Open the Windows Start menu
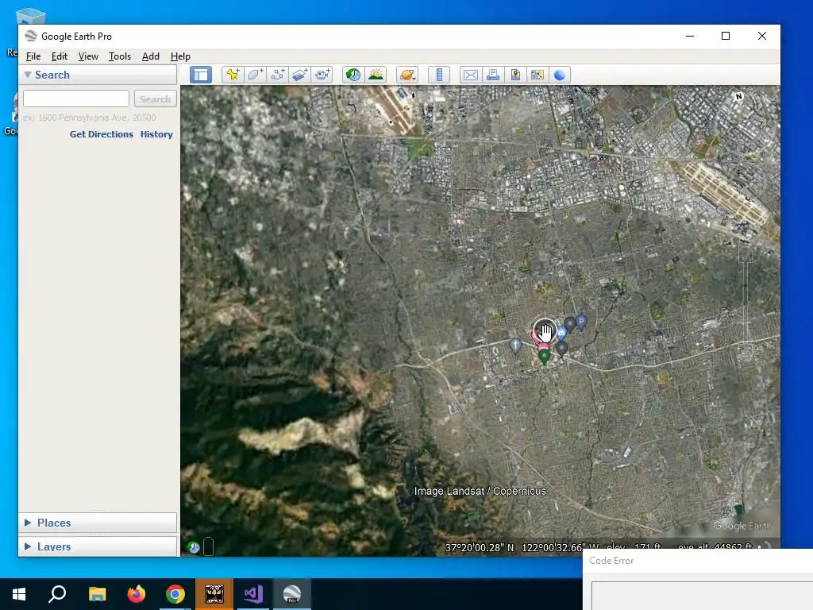 pyautogui.click(x=19, y=594)
